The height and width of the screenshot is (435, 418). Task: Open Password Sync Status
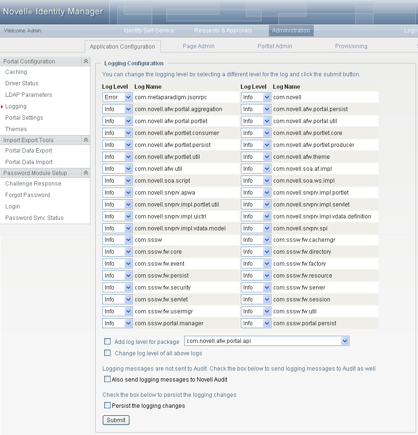(34, 218)
